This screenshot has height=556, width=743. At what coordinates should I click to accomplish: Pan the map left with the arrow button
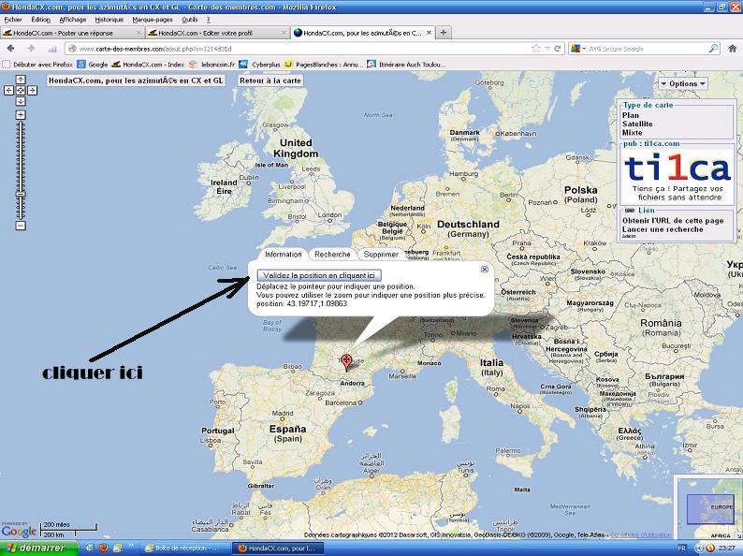pos(9,90)
